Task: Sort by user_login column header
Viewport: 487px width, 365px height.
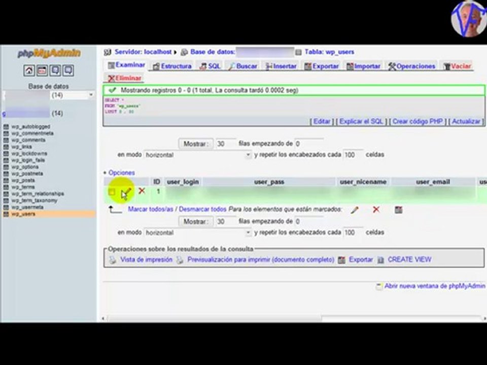Action: [x=183, y=182]
